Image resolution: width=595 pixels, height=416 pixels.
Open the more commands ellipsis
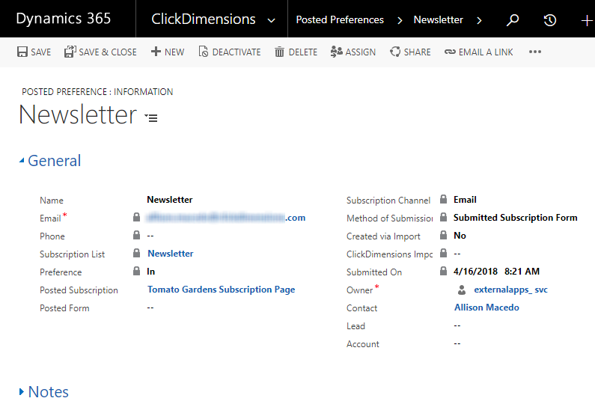(535, 52)
